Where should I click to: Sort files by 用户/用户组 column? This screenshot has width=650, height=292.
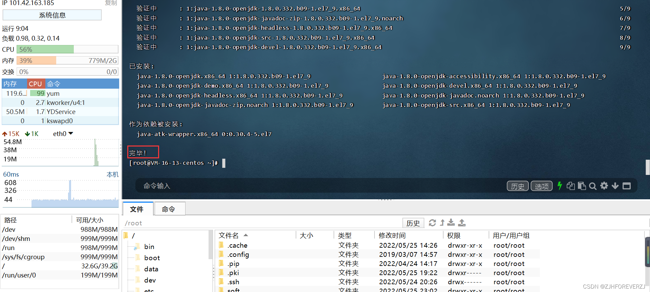pyautogui.click(x=511, y=235)
